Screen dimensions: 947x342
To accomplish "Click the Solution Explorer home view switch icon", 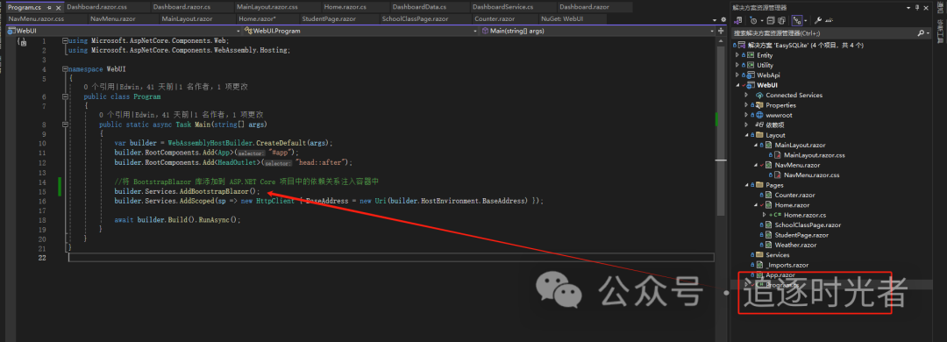I will click(x=738, y=20).
